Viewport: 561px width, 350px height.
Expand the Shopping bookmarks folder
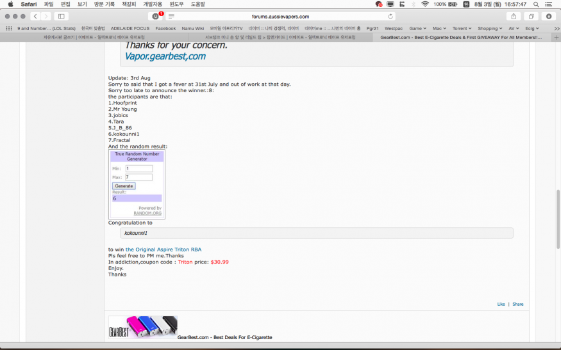tap(490, 28)
